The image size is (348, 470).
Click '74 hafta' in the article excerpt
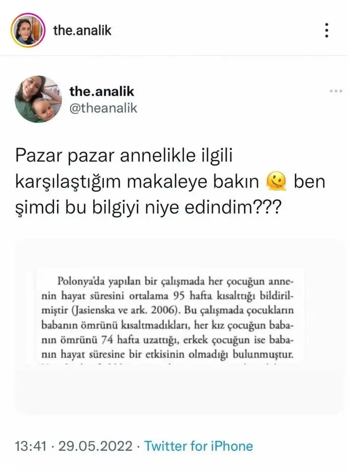tap(121, 340)
